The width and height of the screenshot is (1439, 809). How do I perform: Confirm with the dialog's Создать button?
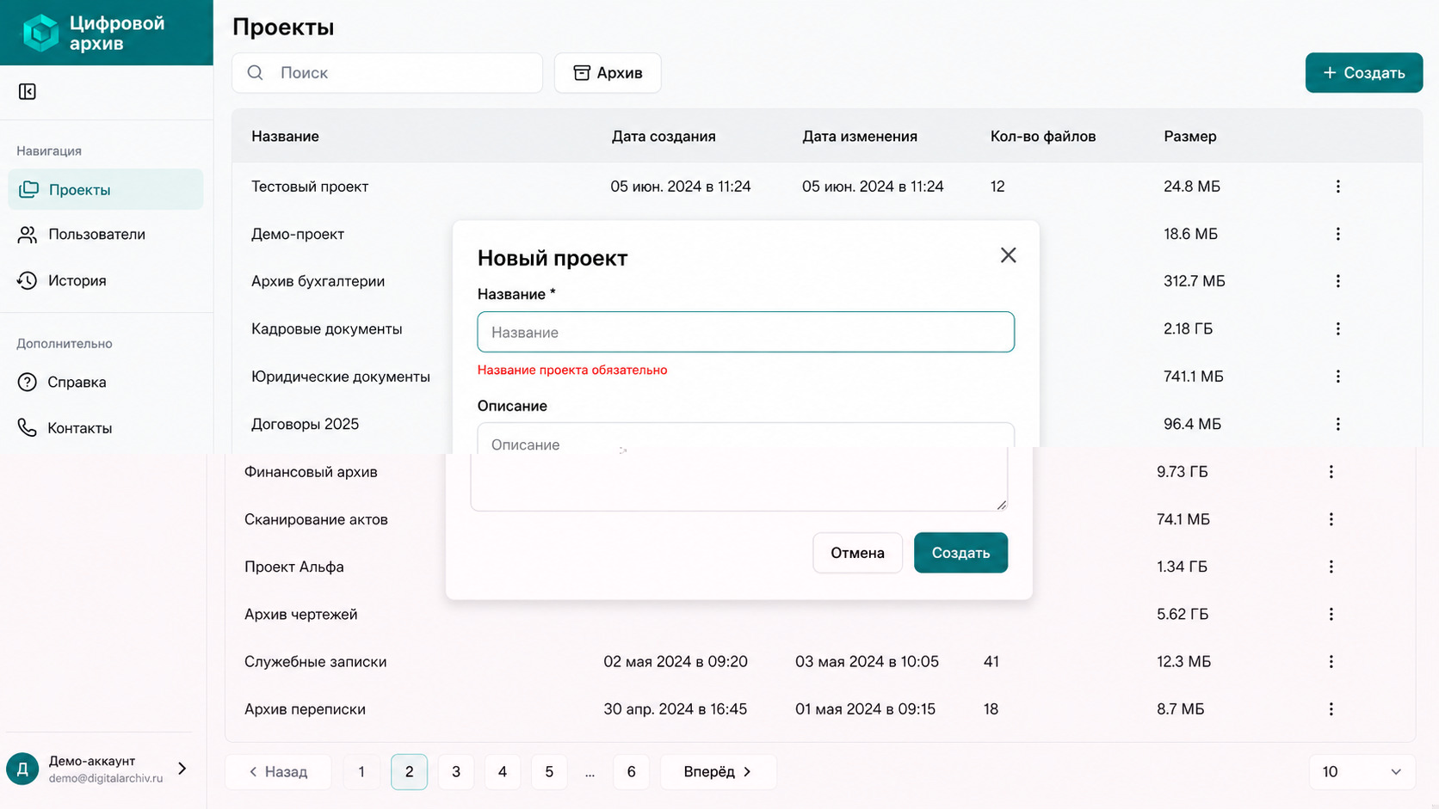point(960,553)
